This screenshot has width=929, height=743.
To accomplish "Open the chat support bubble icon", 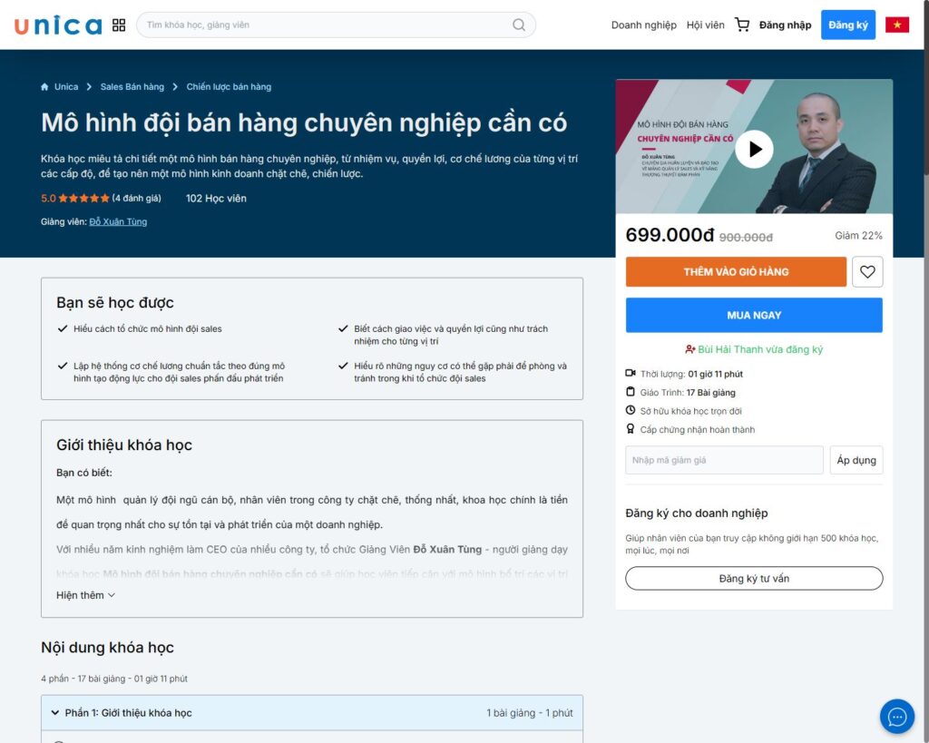I will (897, 717).
